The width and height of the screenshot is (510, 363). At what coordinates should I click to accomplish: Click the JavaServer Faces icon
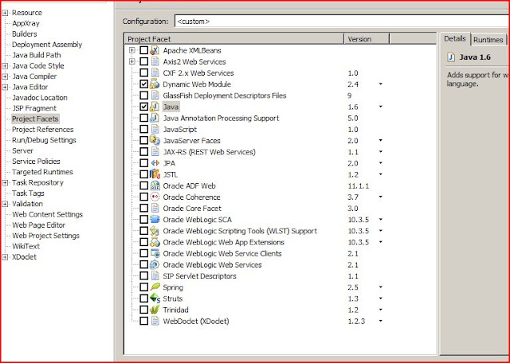click(x=155, y=140)
